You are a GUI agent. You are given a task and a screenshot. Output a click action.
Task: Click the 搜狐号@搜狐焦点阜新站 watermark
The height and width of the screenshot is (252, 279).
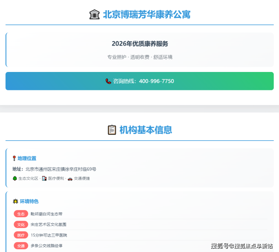242,246
